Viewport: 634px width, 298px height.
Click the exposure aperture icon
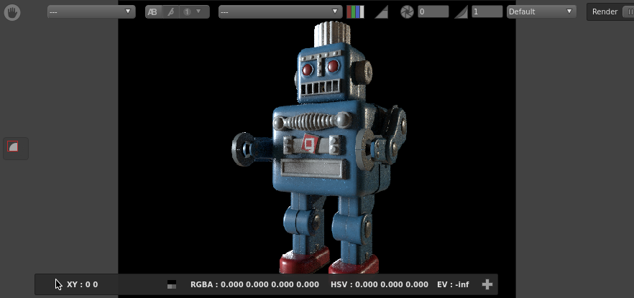pos(407,12)
